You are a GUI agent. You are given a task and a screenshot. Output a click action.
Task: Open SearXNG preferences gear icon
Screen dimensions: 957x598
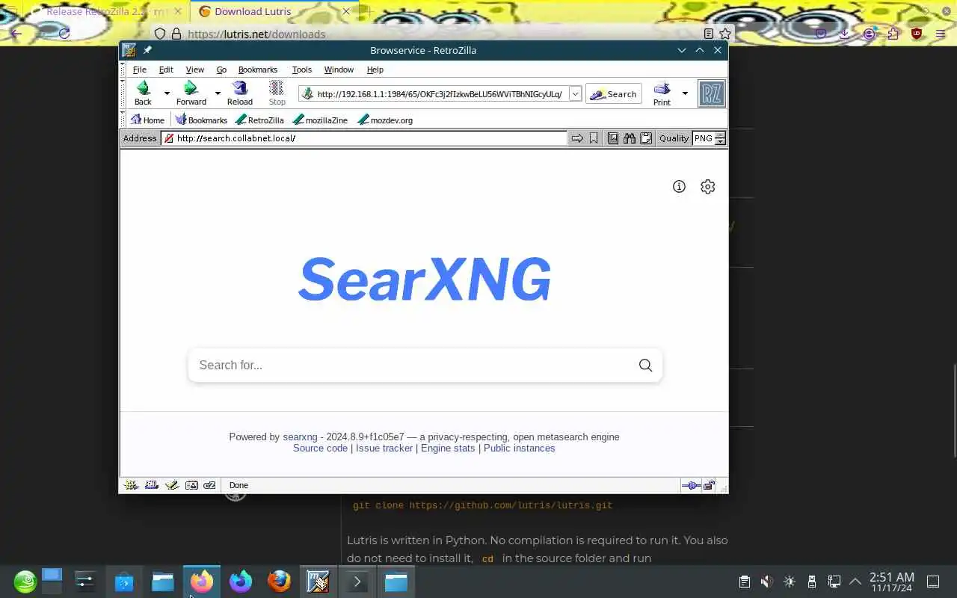[708, 187]
